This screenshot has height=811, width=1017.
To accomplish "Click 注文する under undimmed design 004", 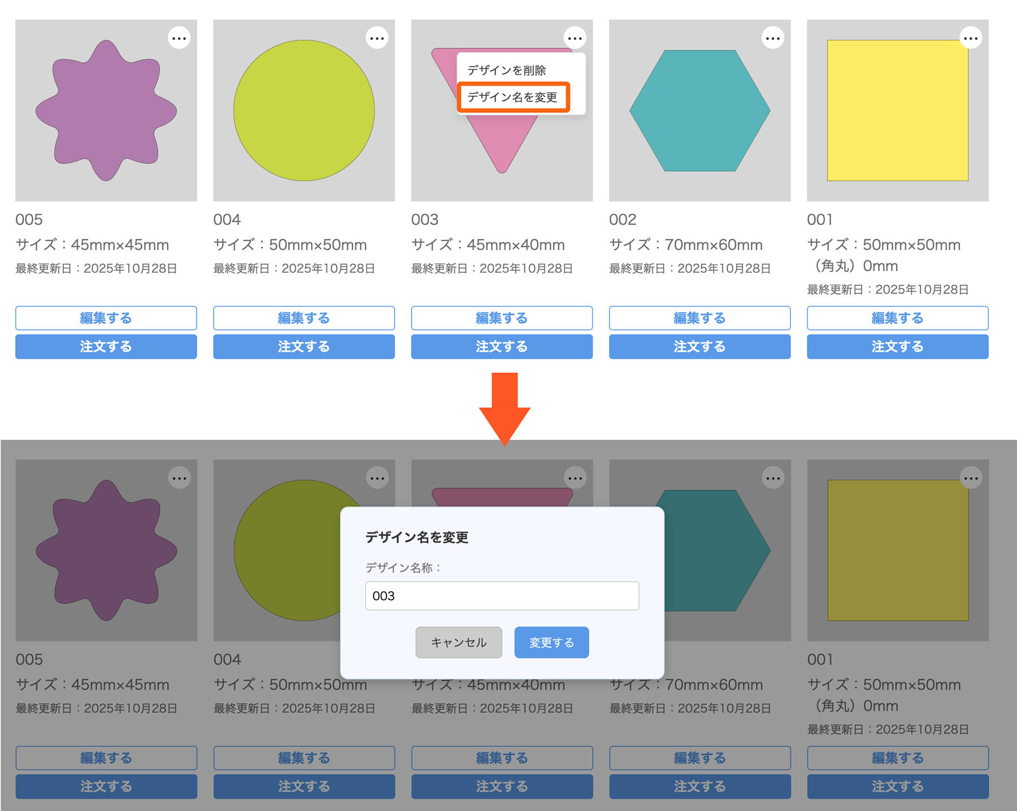I will (304, 347).
